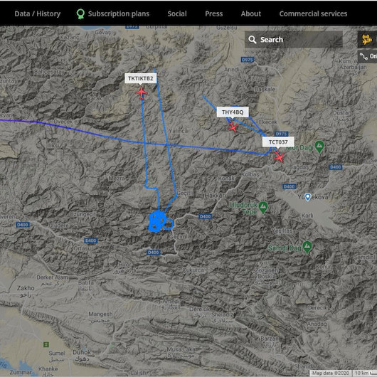The height and width of the screenshot is (377, 377).
Task: Open the Social menu item
Action: [x=177, y=14]
